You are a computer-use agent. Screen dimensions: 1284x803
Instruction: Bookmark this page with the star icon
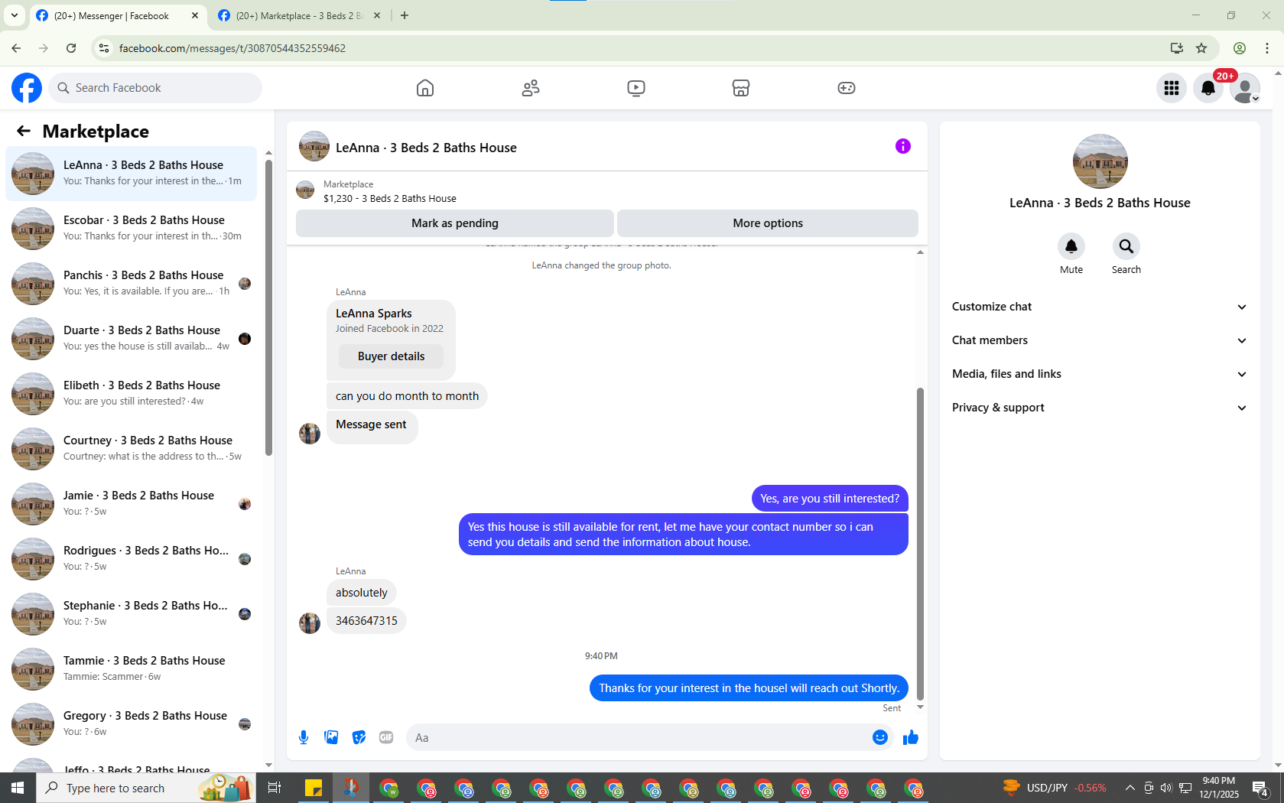point(1201,48)
